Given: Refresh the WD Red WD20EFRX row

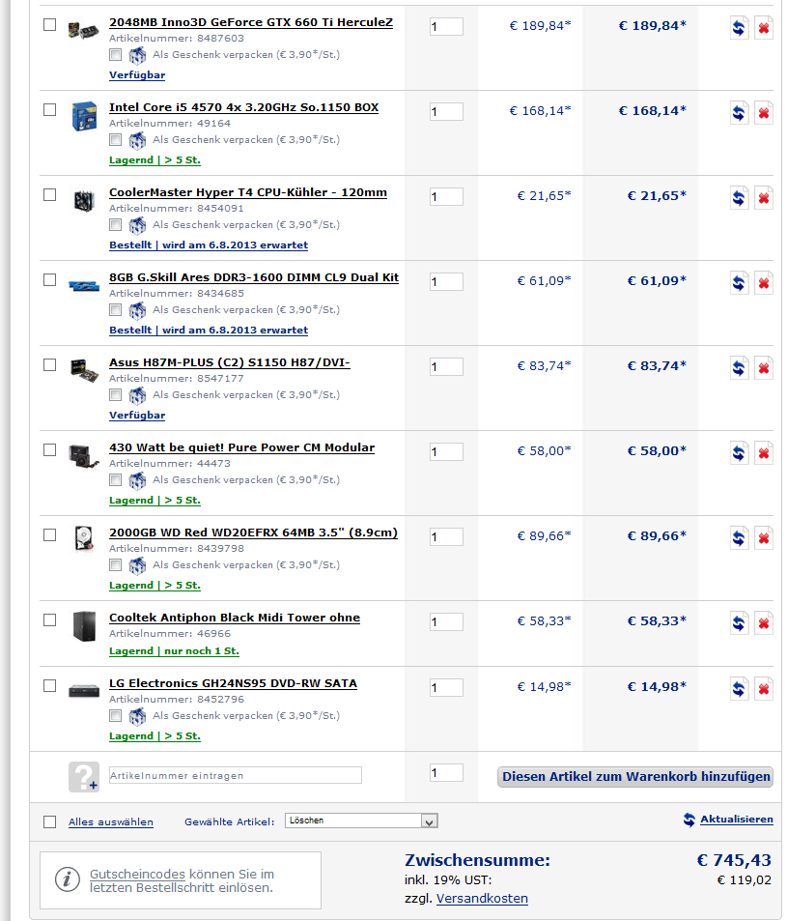Looking at the screenshot, I should [739, 538].
